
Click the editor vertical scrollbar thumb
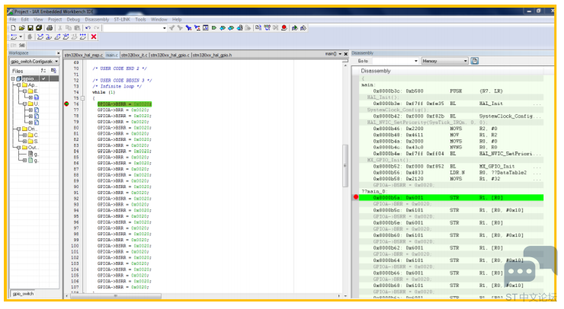tap(345, 165)
